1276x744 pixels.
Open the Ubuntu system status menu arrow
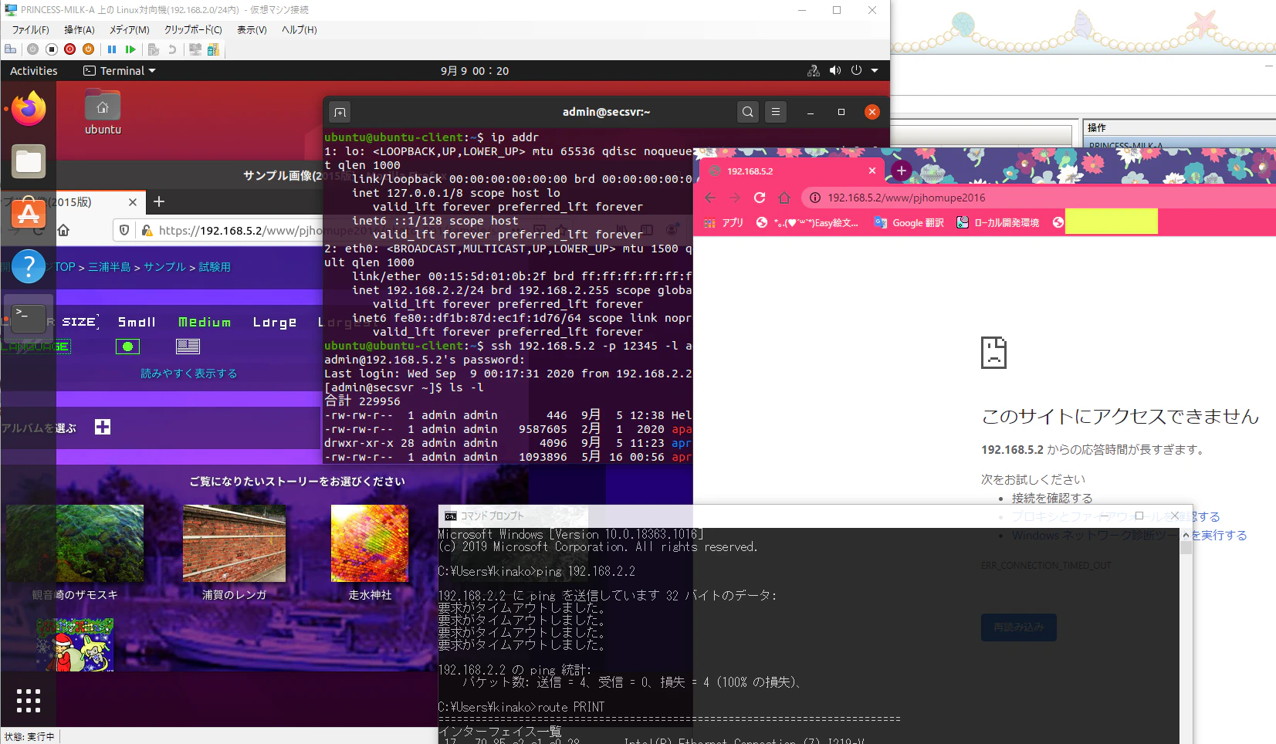click(x=875, y=70)
